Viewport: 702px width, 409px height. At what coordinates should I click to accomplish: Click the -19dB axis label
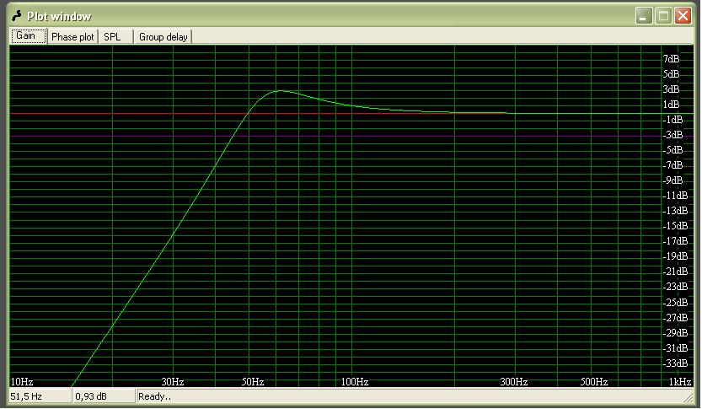[x=675, y=256]
